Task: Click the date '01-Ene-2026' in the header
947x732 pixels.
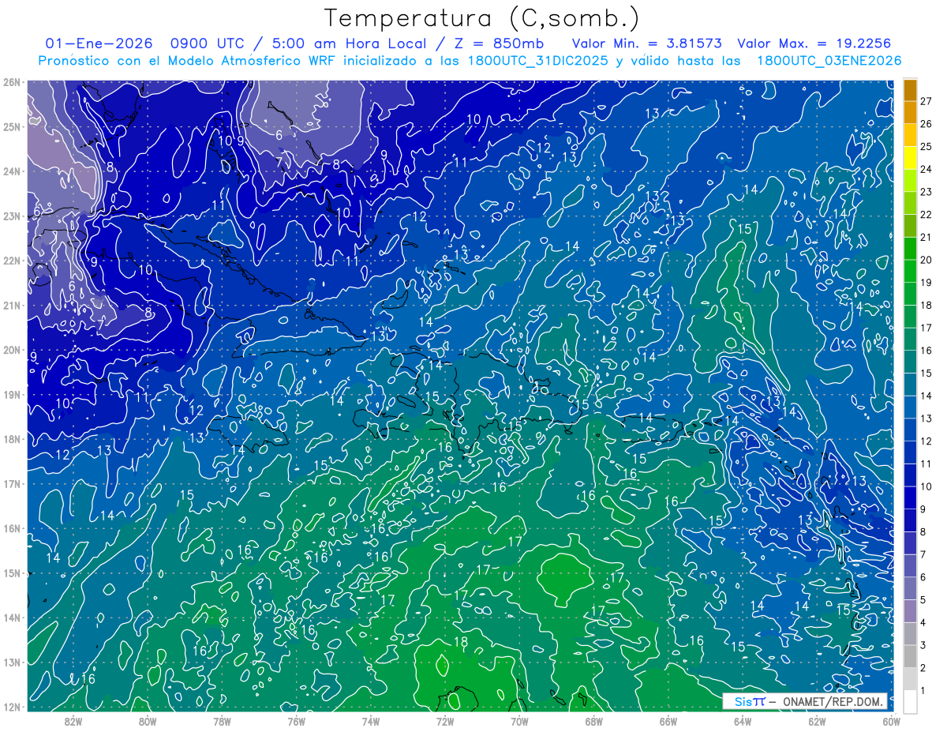Action: (99, 43)
